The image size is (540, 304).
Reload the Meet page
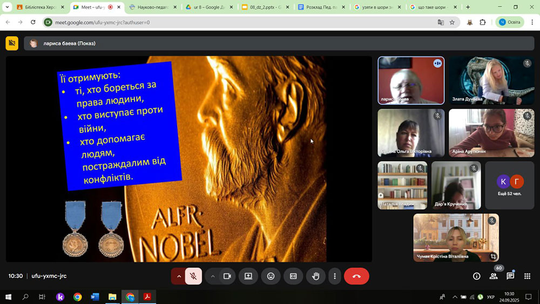tap(33, 22)
